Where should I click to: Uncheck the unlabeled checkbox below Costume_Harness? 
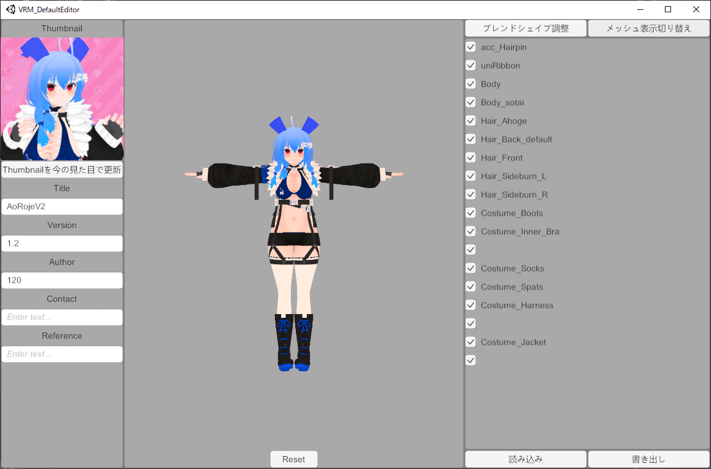pos(471,323)
